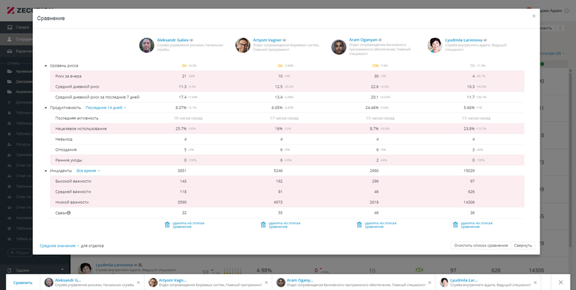
Task: Remove Artyom Vagn. chip from bottom comparison bar
Action: (267, 282)
